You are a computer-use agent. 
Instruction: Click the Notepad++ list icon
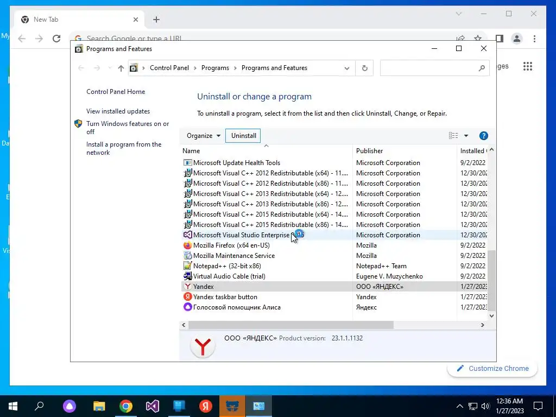click(187, 266)
